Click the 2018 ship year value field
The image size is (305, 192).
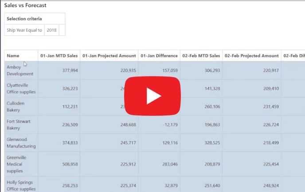(51, 30)
